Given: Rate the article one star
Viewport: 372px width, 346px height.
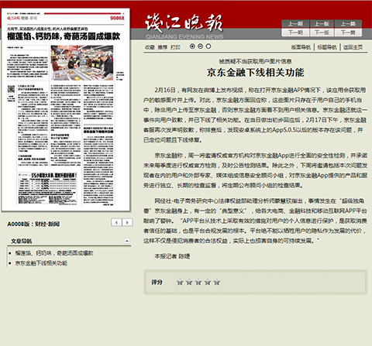Looking at the screenshot, I should click(180, 282).
